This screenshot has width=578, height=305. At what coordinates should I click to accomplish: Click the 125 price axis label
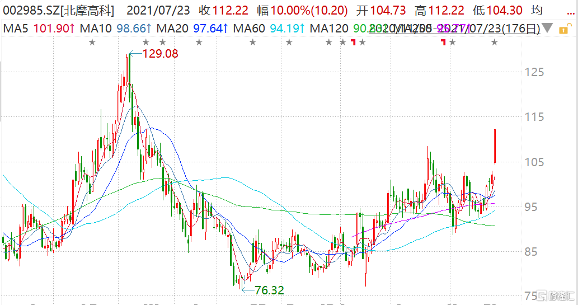pos(534,72)
